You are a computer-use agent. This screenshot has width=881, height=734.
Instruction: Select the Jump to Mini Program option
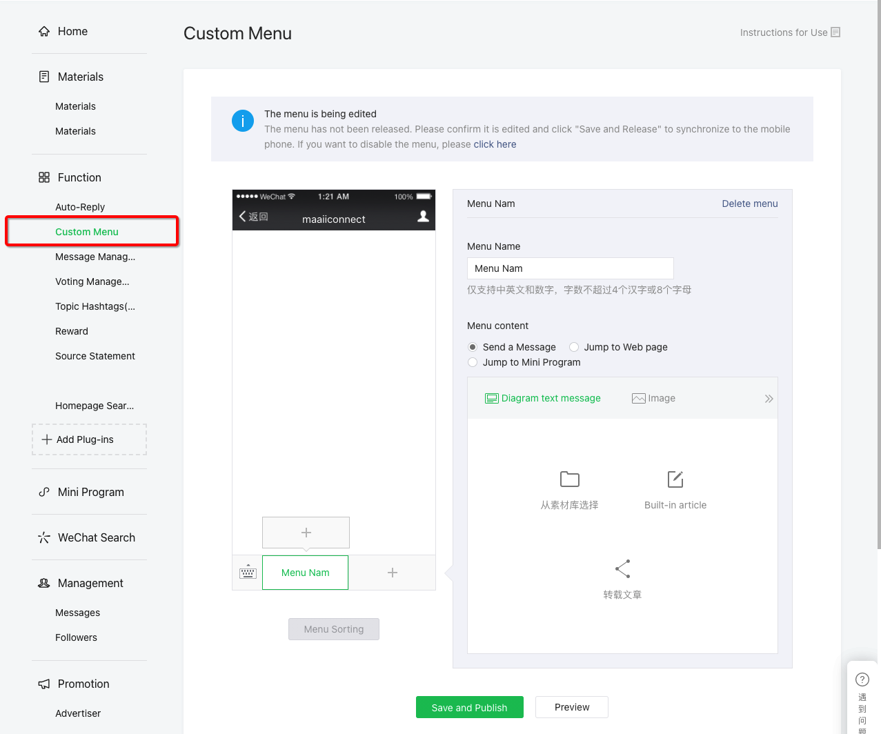point(473,362)
